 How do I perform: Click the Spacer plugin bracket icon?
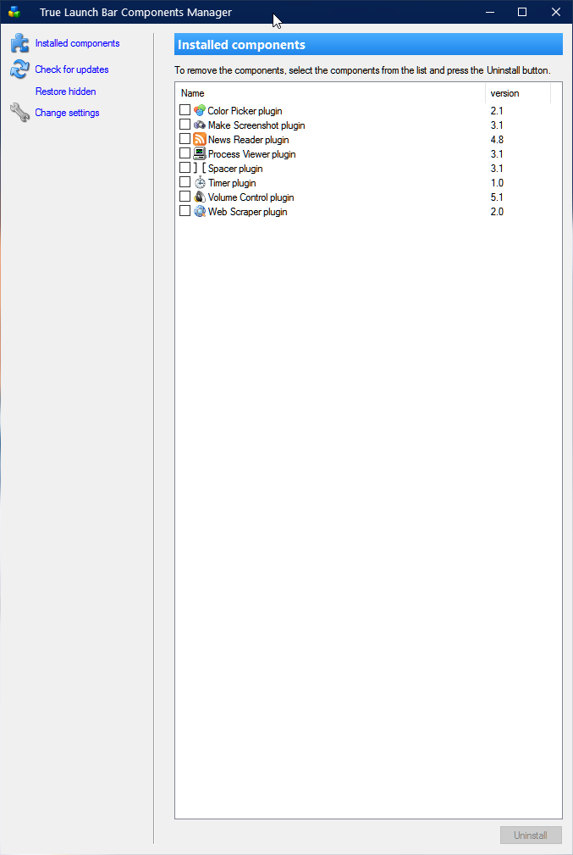click(x=200, y=169)
